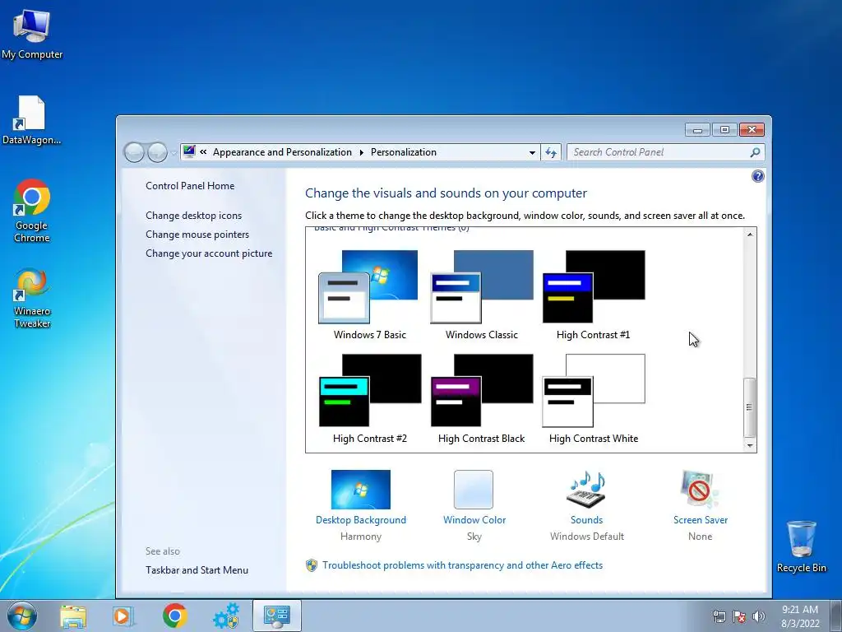Screen dimensions: 842x632
Task: Open the Desktop Background Harmony thumbnail
Action: tap(361, 490)
